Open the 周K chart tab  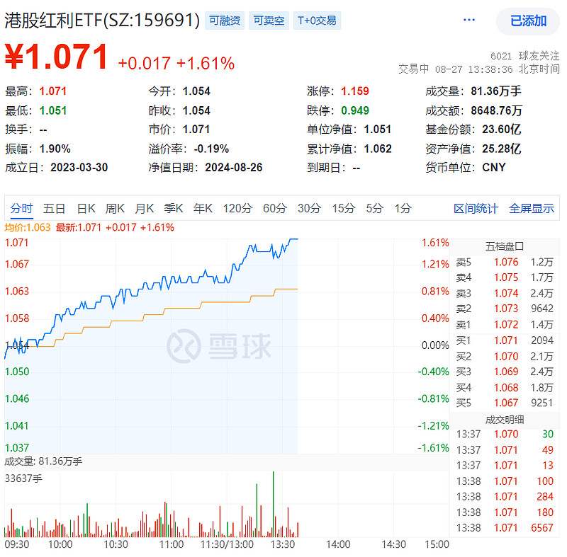point(115,208)
